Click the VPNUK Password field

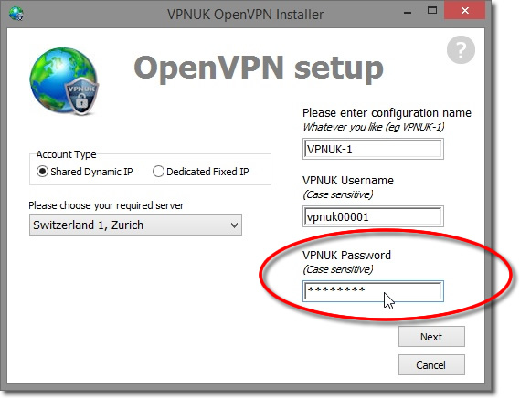pos(373,291)
